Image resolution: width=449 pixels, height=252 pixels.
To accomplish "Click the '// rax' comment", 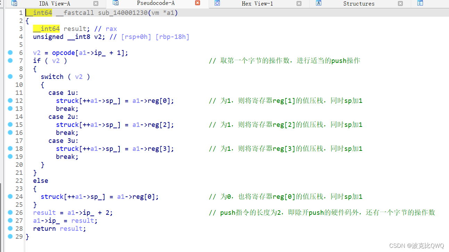I will [106, 29].
